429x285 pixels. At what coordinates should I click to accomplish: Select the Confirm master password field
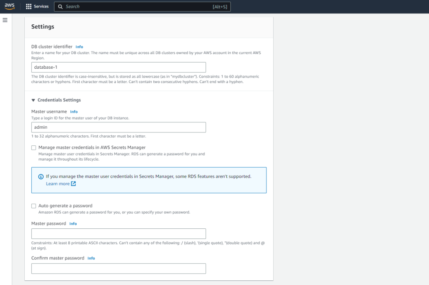pos(119,269)
